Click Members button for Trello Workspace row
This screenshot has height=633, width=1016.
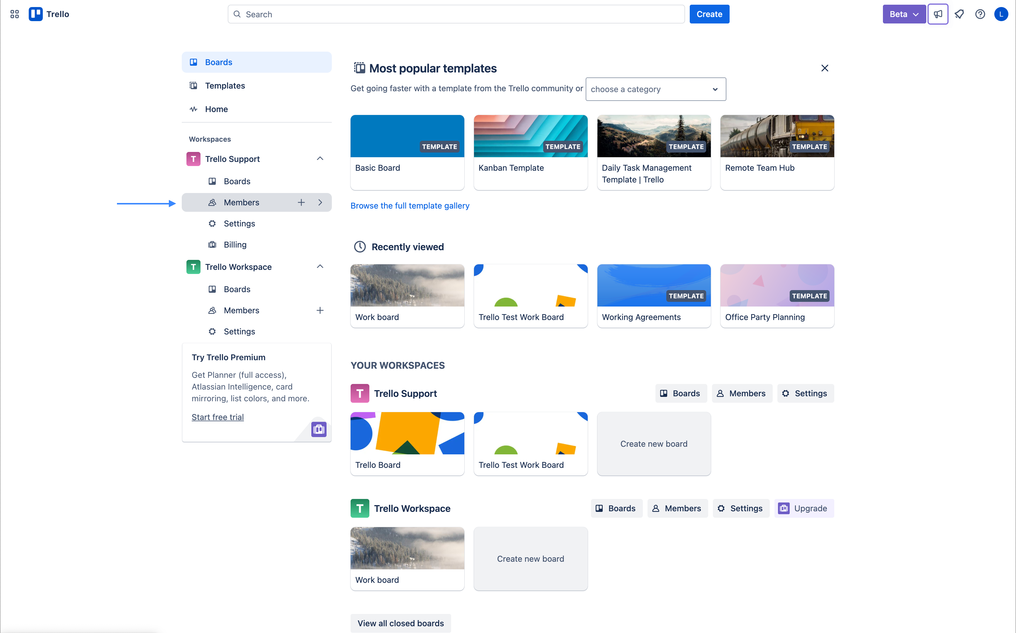point(677,509)
